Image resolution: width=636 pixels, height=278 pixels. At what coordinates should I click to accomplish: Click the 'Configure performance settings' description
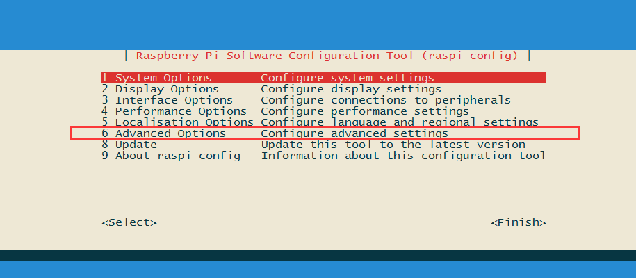point(365,111)
